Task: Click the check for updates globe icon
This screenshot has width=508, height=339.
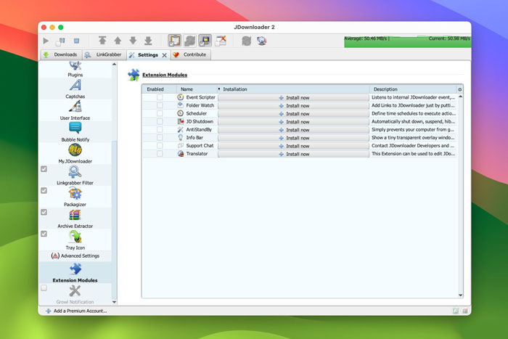Action: pyautogui.click(x=262, y=41)
